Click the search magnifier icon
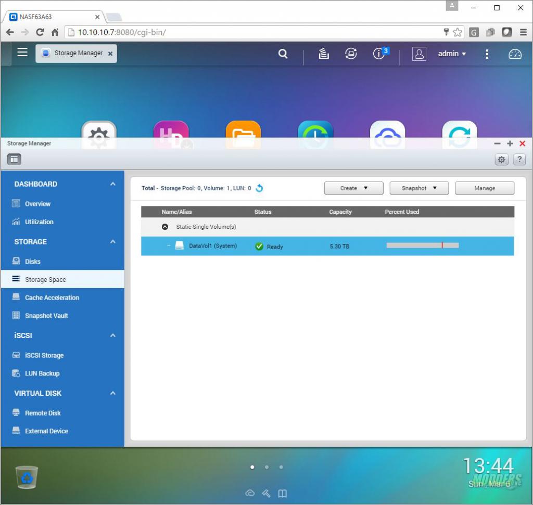The width and height of the screenshot is (533, 505). pyautogui.click(x=283, y=54)
